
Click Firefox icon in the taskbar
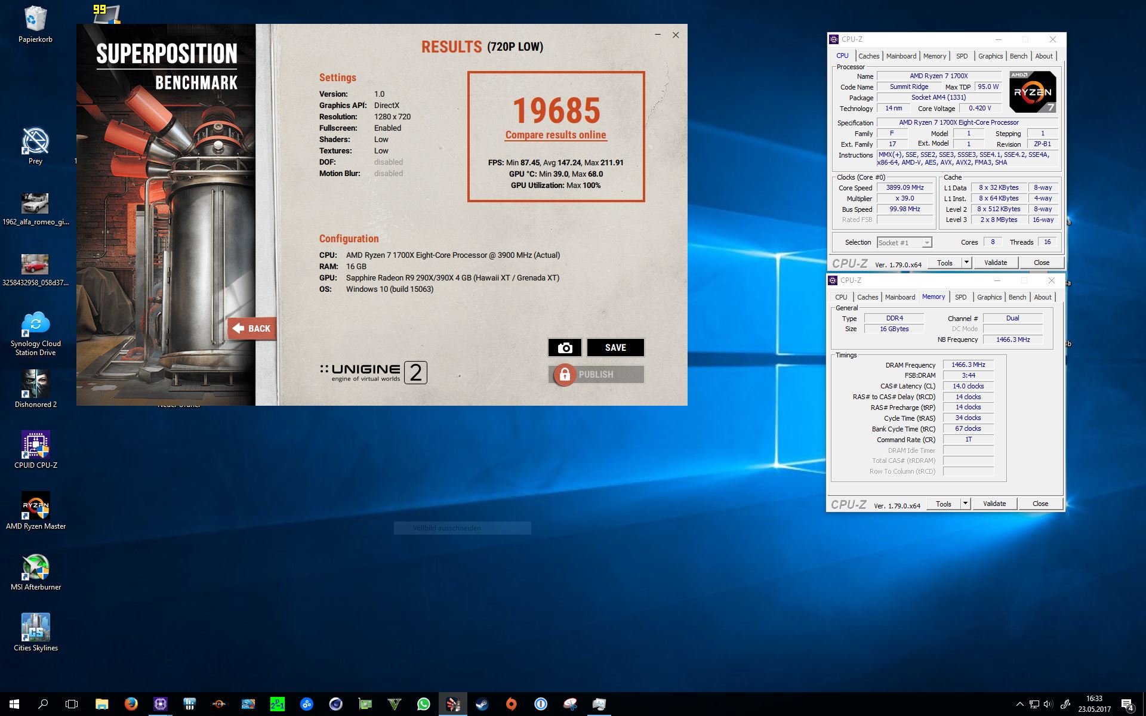click(131, 704)
